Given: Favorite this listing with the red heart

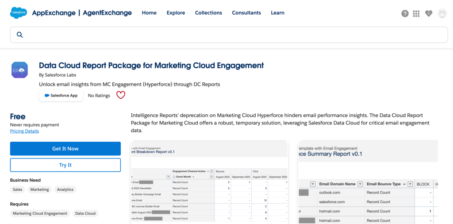Looking at the screenshot, I should point(121,95).
